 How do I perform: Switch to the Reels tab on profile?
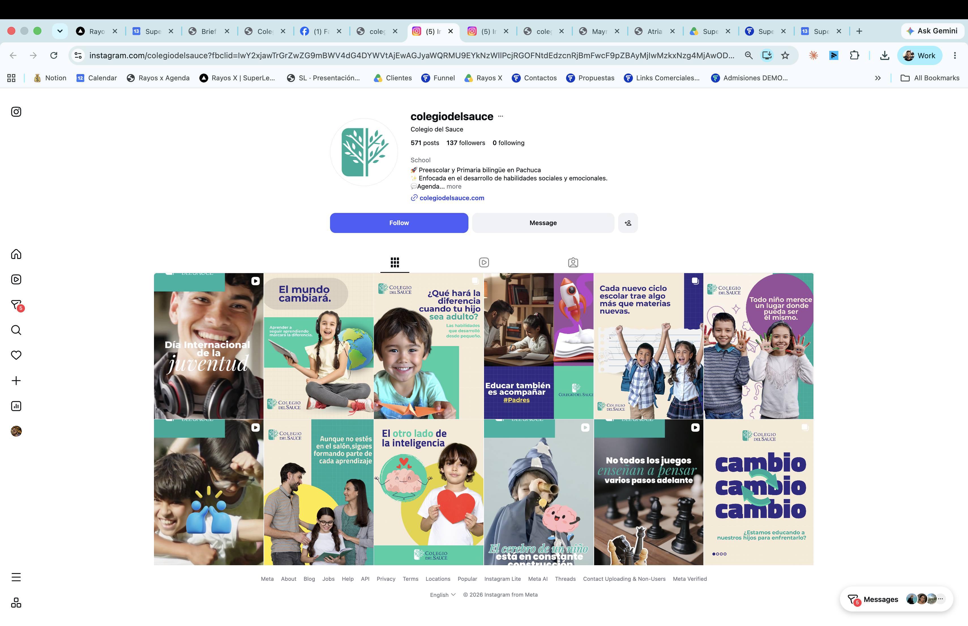pyautogui.click(x=484, y=262)
